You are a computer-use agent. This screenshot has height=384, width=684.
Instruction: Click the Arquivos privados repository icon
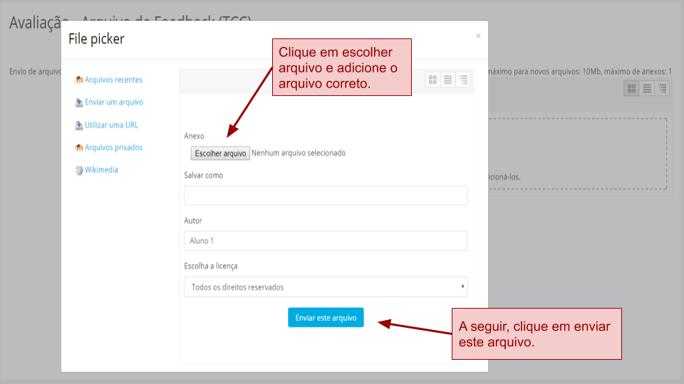pos(79,148)
